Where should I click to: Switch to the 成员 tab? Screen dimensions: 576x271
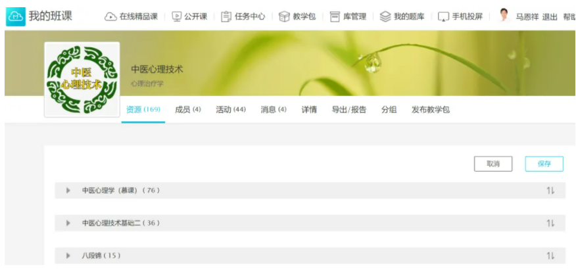point(187,110)
